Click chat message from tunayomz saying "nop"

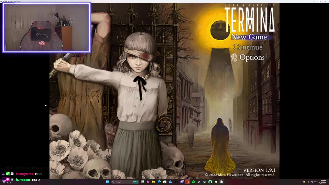pyautogui.click(x=22, y=174)
